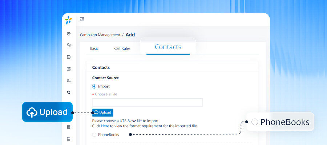Open the dashboard gauge icon in sidebar
The image size is (327, 145).
click(x=69, y=34)
